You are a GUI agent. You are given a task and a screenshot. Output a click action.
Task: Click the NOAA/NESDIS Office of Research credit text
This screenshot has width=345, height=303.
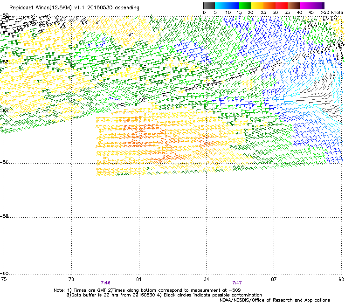point(275,300)
